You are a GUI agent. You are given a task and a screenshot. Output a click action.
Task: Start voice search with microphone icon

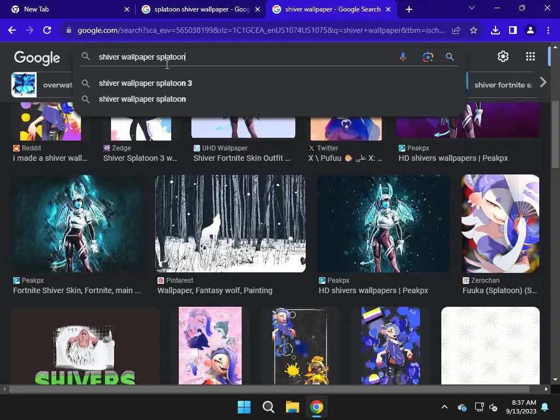pyautogui.click(x=403, y=57)
